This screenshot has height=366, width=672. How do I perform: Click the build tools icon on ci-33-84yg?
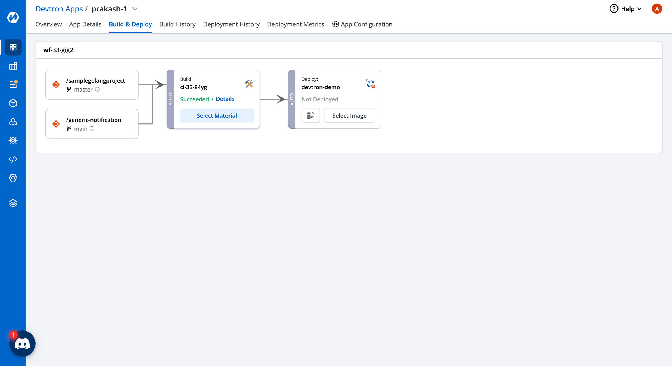(249, 84)
